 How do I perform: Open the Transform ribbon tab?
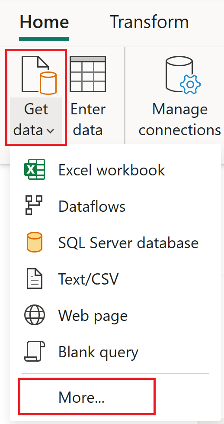click(x=149, y=22)
